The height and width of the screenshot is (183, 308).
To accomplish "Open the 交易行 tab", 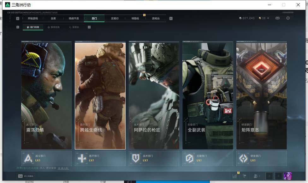I will (x=115, y=18).
